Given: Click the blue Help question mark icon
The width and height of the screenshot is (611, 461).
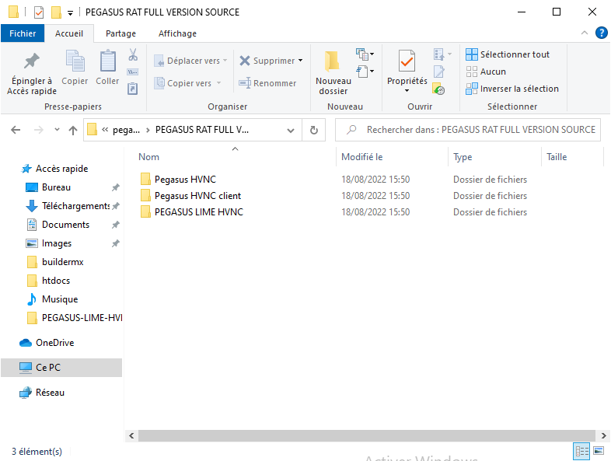Looking at the screenshot, I should pyautogui.click(x=601, y=33).
